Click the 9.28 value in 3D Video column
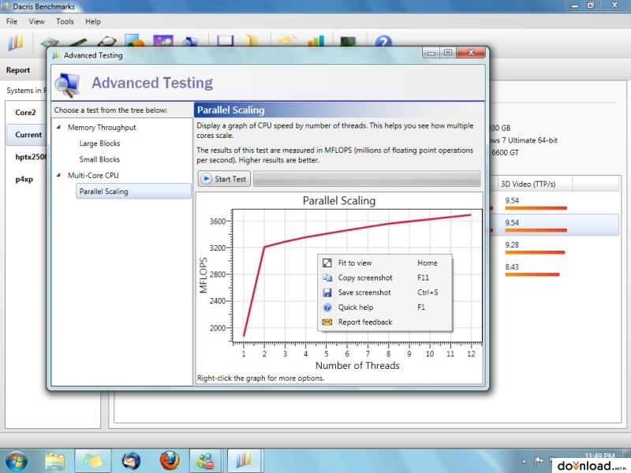Image resolution: width=631 pixels, height=473 pixels. coord(512,244)
